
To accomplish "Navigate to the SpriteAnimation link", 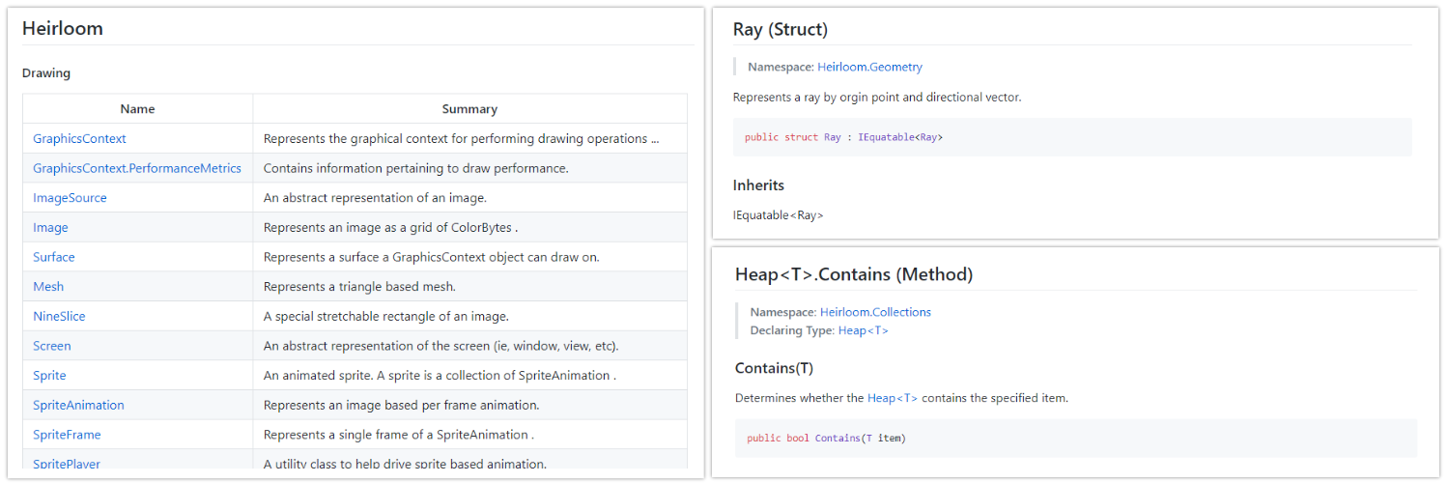I will (x=78, y=405).
